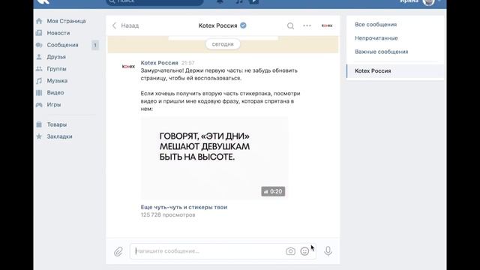Open the emoji smiley picker
480x270 pixels.
[x=304, y=251]
